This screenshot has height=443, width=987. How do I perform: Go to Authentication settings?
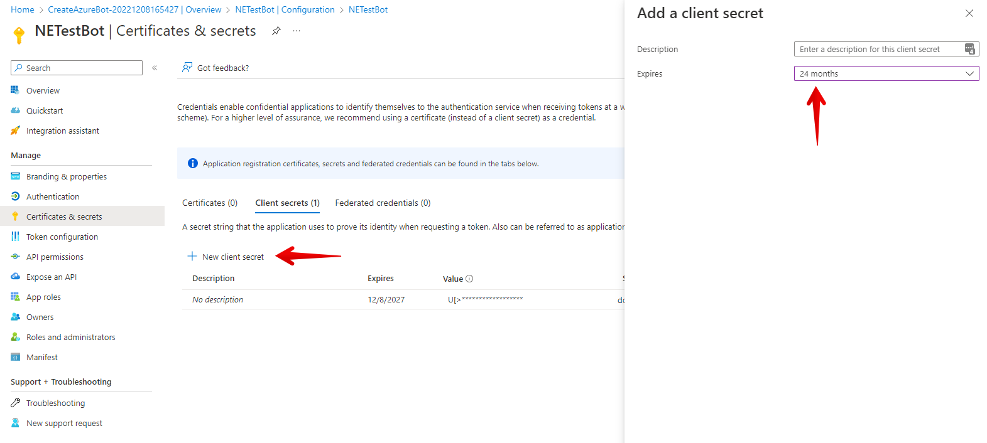point(53,196)
